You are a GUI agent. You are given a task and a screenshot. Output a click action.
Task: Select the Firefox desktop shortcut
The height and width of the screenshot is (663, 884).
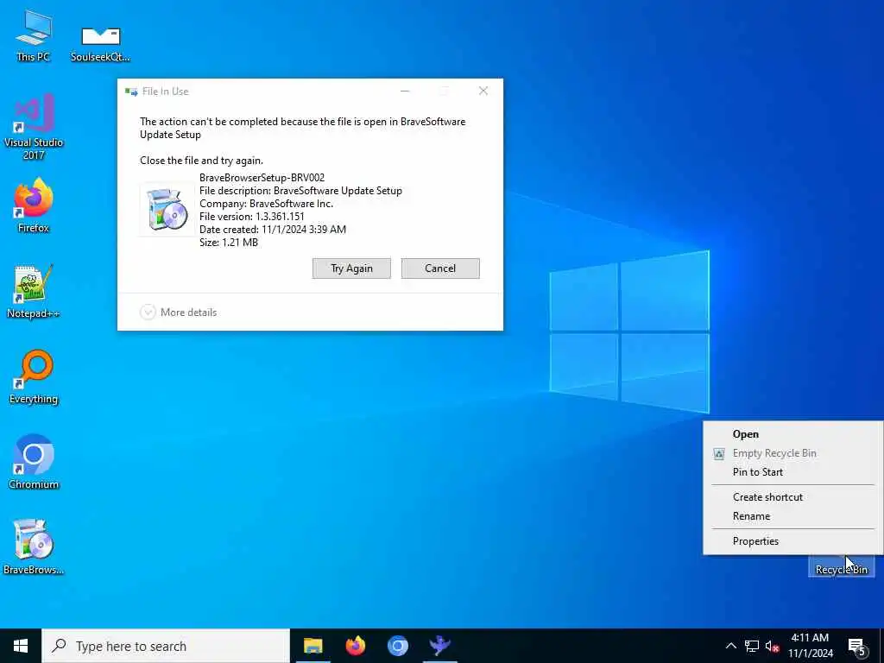[34, 205]
